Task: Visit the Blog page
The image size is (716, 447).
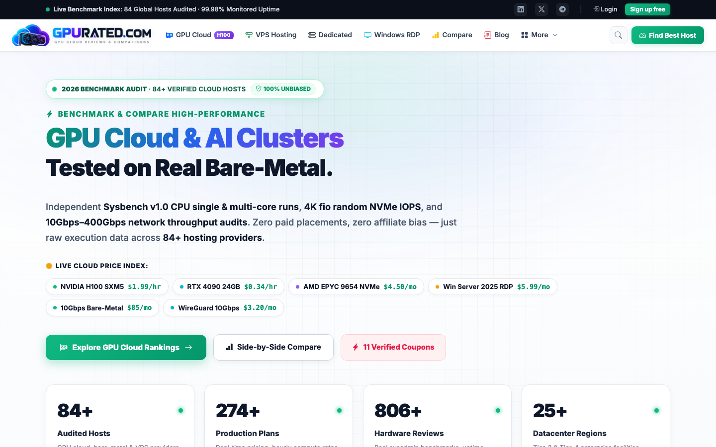Action: coord(497,35)
